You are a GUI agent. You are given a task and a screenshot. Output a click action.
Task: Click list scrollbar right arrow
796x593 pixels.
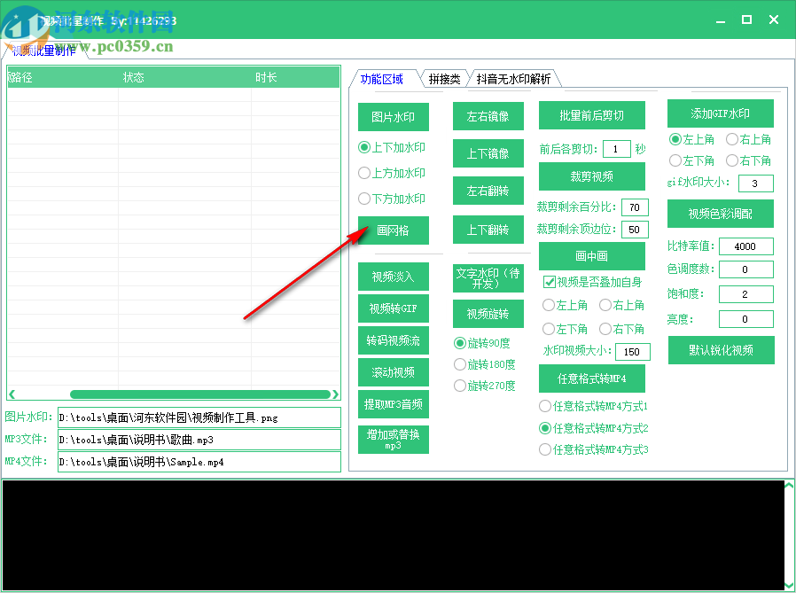click(x=335, y=394)
